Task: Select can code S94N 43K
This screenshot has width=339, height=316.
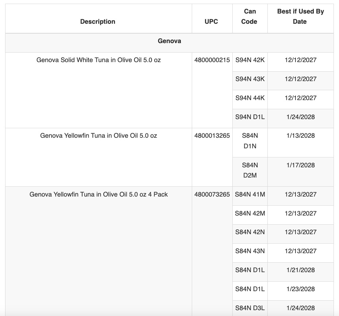Action: coord(250,79)
